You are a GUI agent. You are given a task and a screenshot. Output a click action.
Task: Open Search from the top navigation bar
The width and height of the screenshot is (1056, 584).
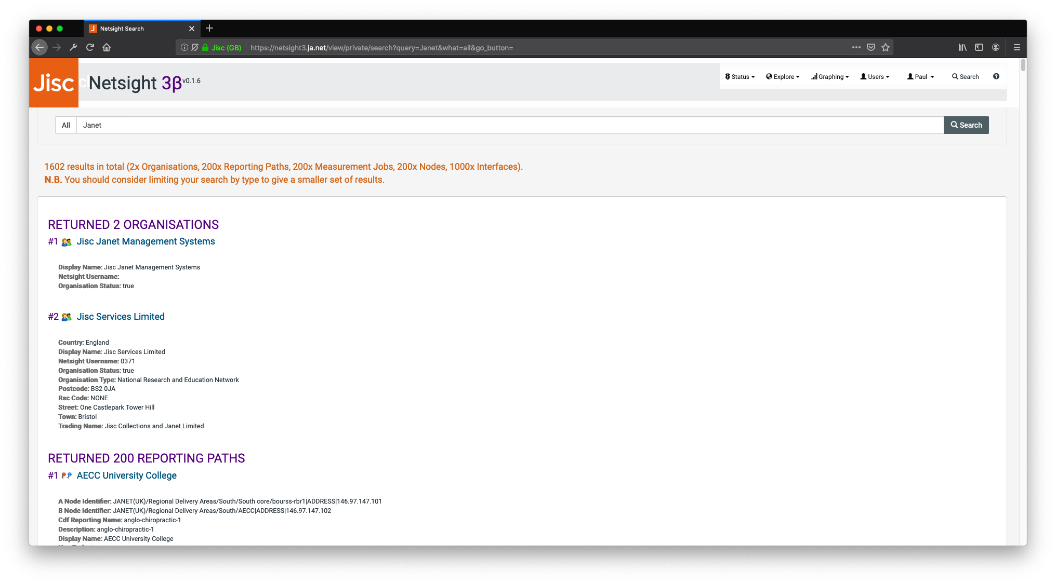[x=965, y=77]
